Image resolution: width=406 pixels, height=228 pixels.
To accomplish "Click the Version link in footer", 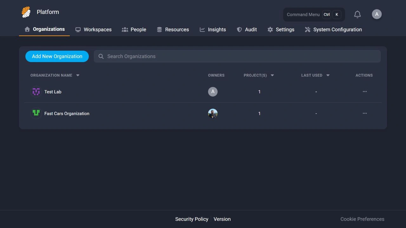I will pos(222,219).
